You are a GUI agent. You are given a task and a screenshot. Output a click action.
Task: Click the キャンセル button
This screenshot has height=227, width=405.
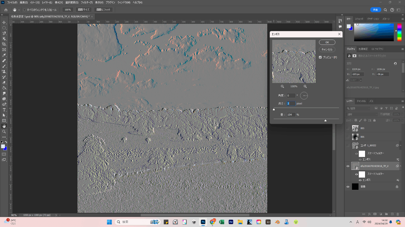pos(327,49)
